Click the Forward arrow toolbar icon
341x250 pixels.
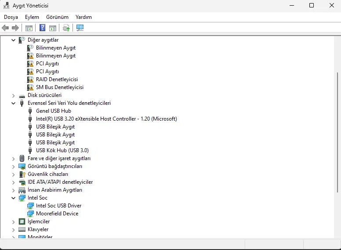click(x=15, y=28)
